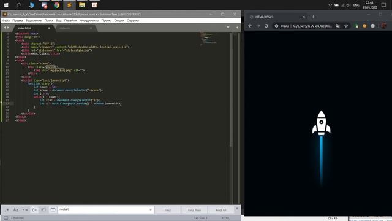The image size is (392, 221).
Task: Click the browser address bar URL
Action: click(312, 26)
